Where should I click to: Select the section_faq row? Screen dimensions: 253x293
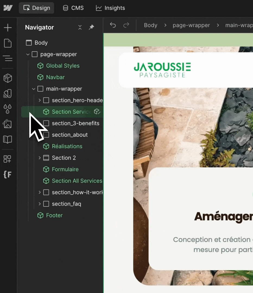coord(62,204)
